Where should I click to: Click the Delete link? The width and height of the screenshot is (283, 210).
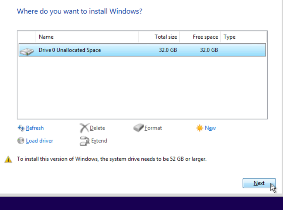click(97, 128)
